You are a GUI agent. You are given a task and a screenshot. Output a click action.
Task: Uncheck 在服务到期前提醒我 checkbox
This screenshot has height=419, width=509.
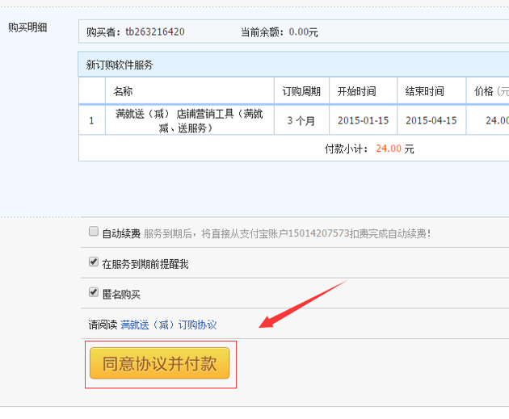tap(94, 262)
